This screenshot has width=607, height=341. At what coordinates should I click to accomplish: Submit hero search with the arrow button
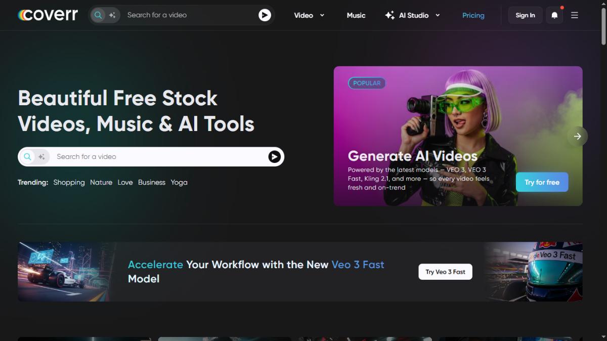point(274,157)
